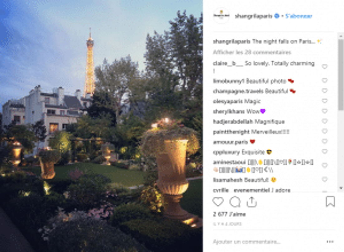Click the shangrilaparis profile avatar
344x252 pixels.
221,16
